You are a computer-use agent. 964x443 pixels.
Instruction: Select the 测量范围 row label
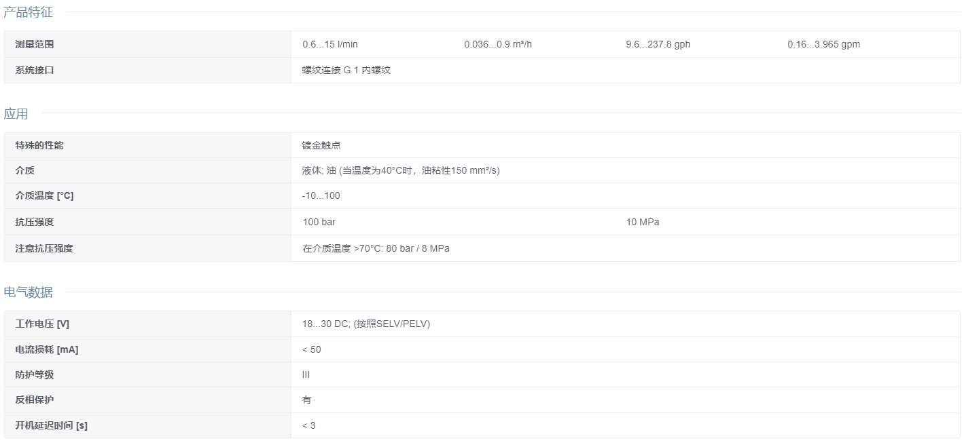click(x=35, y=44)
